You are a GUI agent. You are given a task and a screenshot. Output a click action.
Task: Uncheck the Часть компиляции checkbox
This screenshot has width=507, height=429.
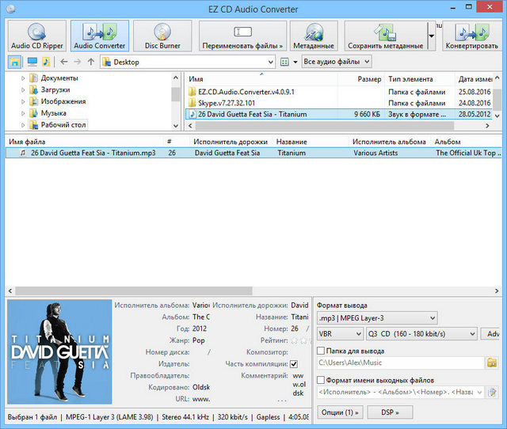tap(294, 364)
